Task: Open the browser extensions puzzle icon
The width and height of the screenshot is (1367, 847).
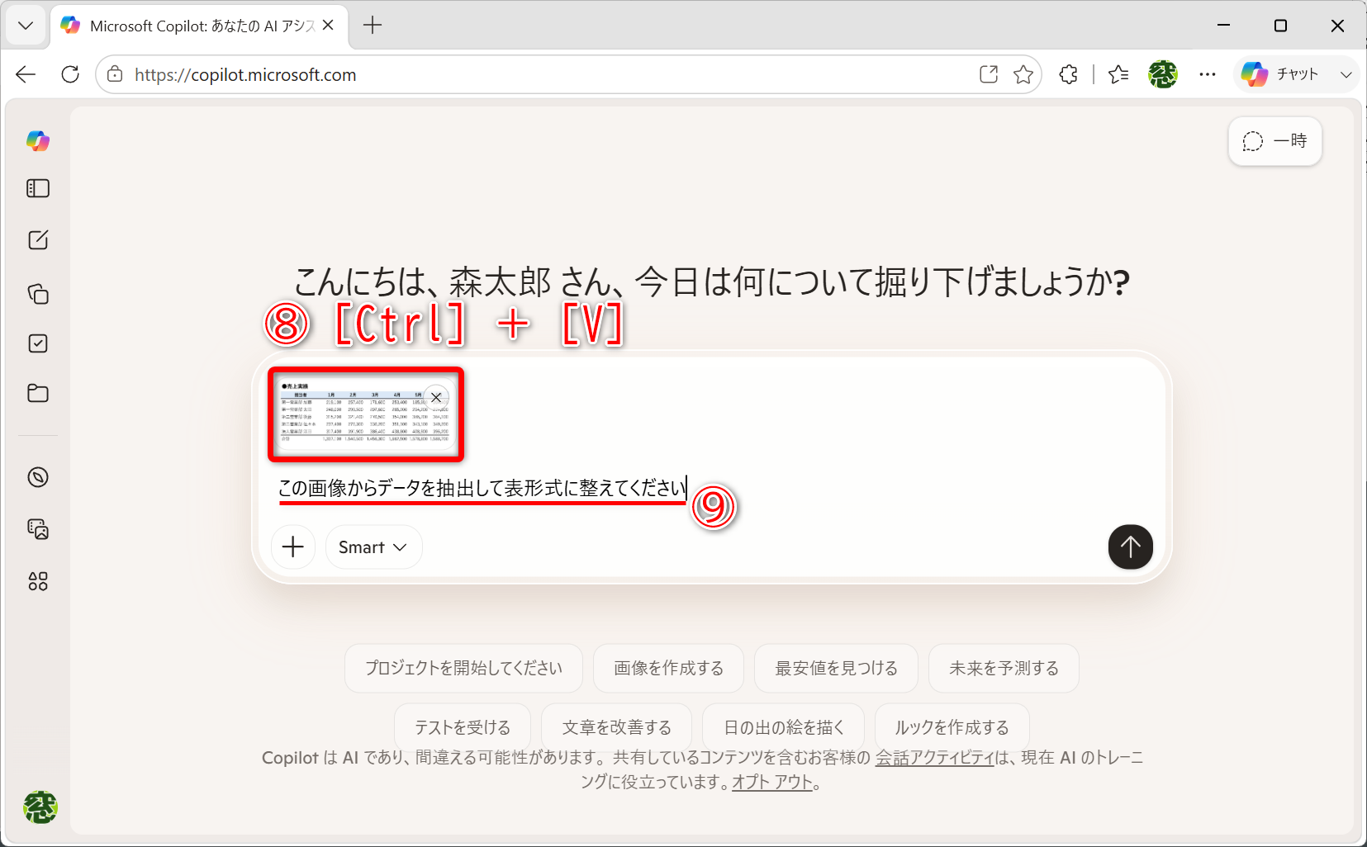Action: (x=1068, y=74)
